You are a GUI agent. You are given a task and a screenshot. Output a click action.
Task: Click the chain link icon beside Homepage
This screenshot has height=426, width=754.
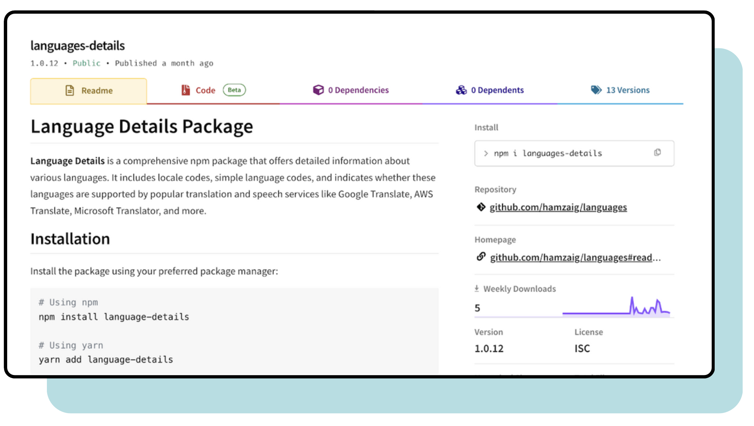pos(481,257)
